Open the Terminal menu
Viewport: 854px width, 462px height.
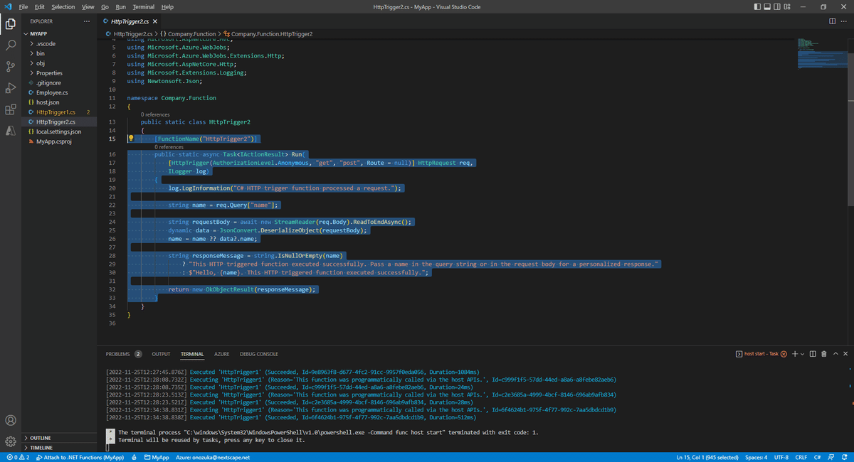[143, 6]
